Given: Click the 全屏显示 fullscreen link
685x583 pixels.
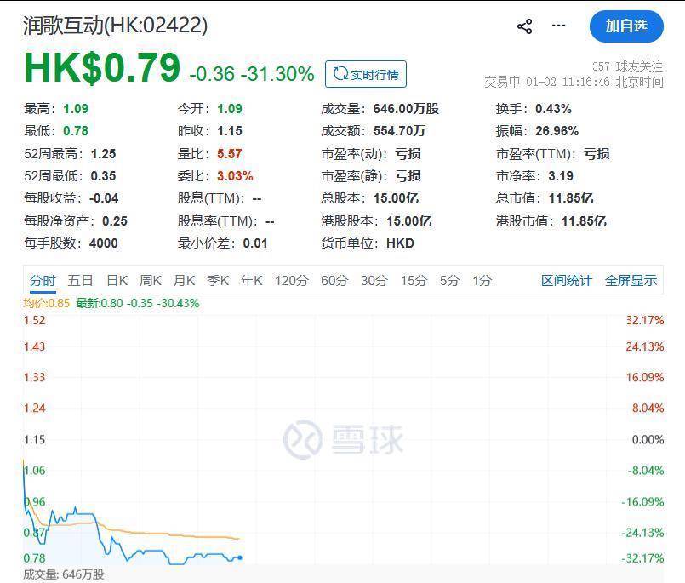Looking at the screenshot, I should [x=631, y=281].
